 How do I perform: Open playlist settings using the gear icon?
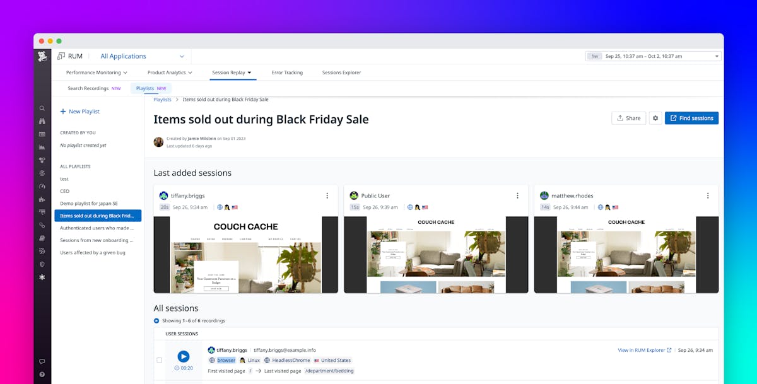click(x=655, y=118)
